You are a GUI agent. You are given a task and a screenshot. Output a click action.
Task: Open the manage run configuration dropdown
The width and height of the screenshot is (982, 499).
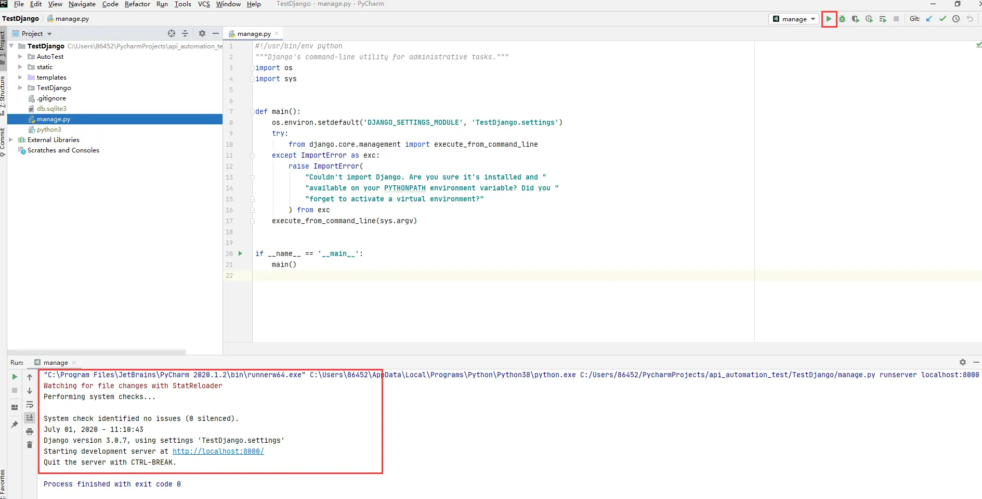794,19
